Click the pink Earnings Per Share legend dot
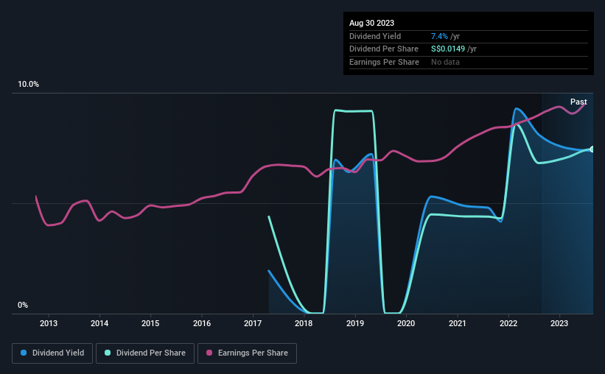 (x=209, y=353)
